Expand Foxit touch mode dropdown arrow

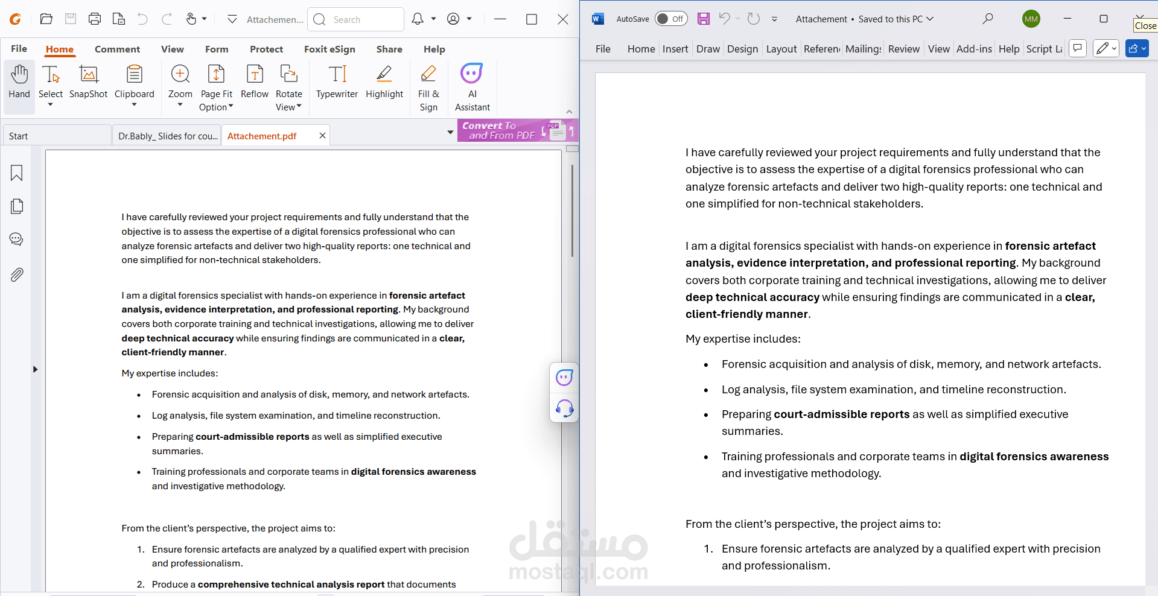tap(204, 19)
